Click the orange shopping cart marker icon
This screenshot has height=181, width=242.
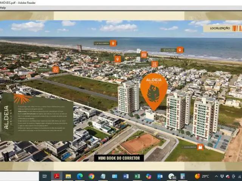tap(155, 64)
